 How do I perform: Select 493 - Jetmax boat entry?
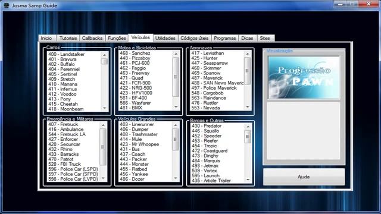(205, 165)
